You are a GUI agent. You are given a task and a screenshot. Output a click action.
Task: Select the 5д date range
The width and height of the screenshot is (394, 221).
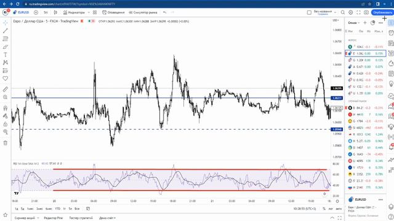(22, 209)
